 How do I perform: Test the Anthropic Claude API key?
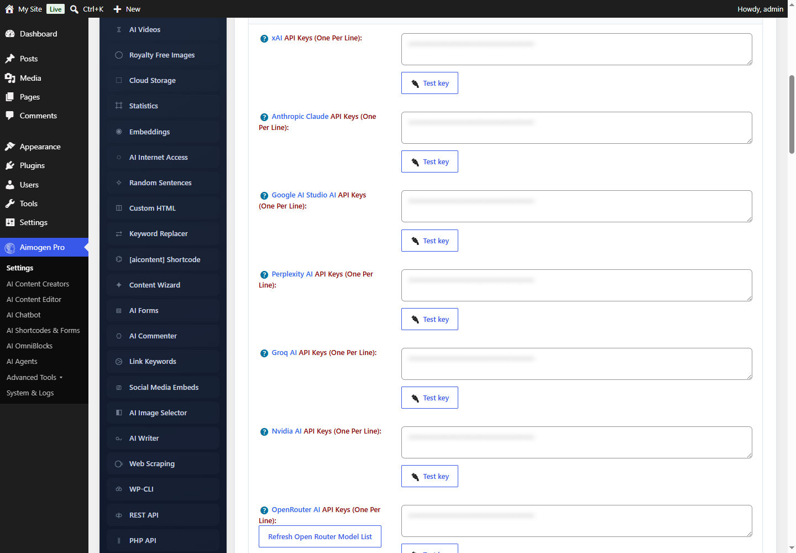(430, 161)
